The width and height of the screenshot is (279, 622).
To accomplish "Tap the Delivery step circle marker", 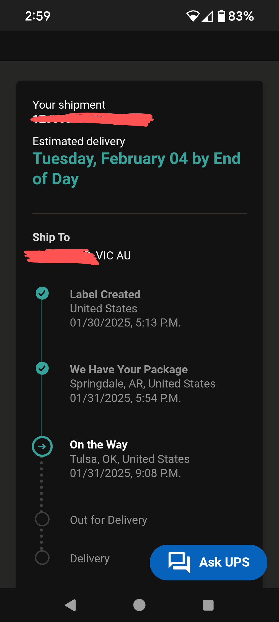I will coord(42,557).
